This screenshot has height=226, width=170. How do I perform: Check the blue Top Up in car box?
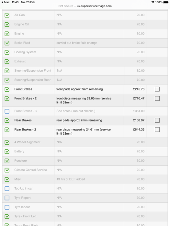[7, 189]
